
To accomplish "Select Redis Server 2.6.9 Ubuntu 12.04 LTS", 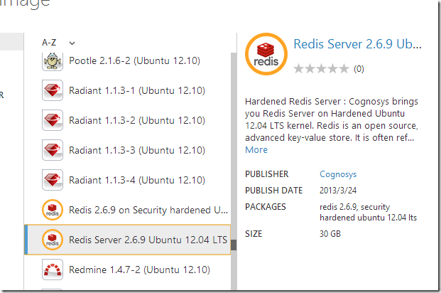I will (x=128, y=240).
